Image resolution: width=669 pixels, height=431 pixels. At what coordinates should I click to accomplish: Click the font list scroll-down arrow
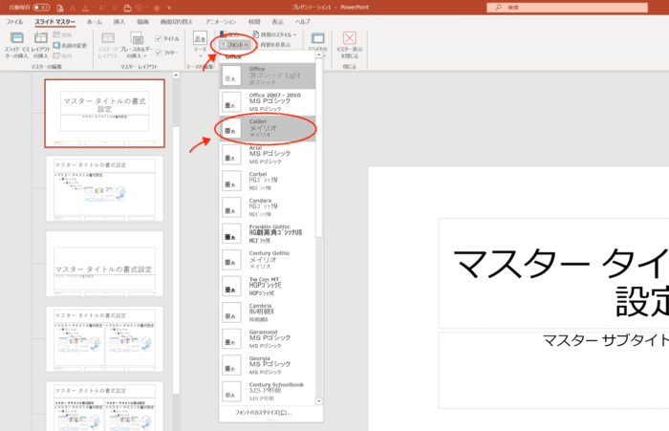point(318,401)
